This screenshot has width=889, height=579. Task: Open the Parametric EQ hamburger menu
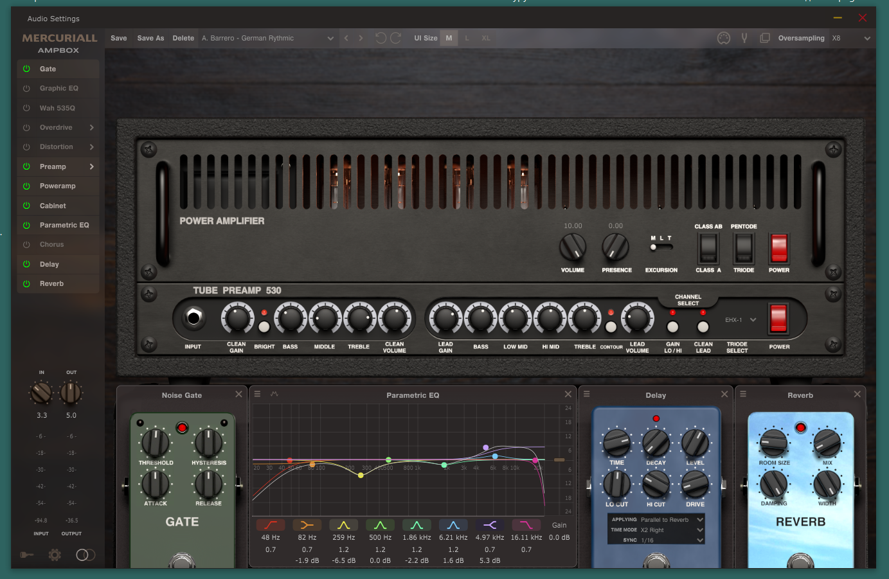tap(257, 394)
